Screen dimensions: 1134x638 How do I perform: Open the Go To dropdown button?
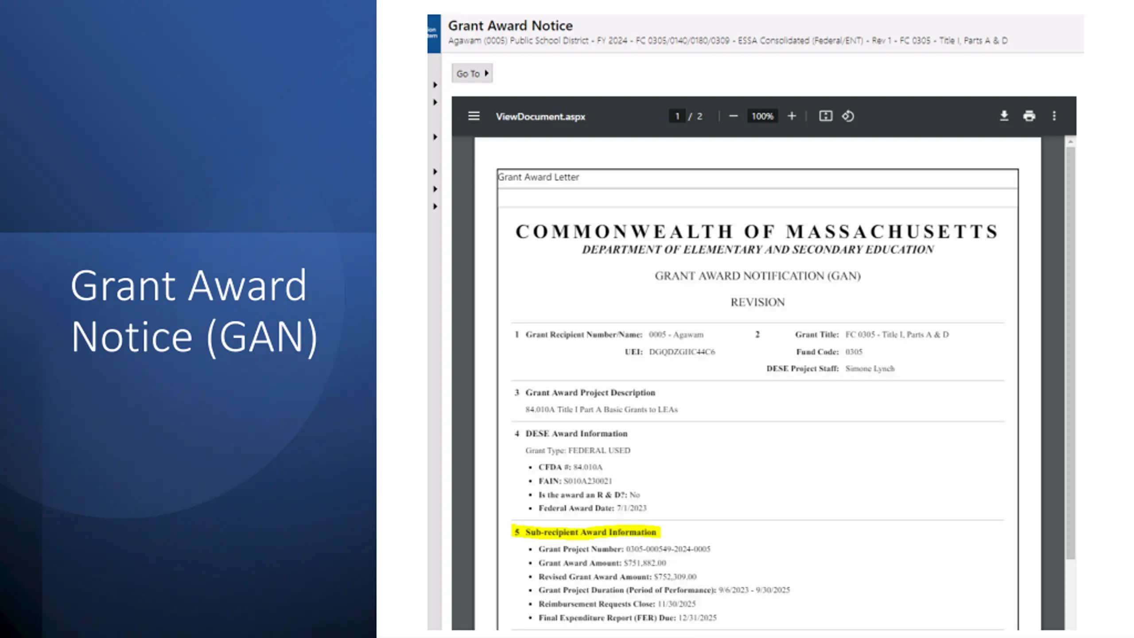(472, 74)
